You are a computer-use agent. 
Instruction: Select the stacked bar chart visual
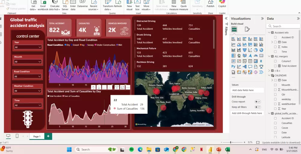234,39
